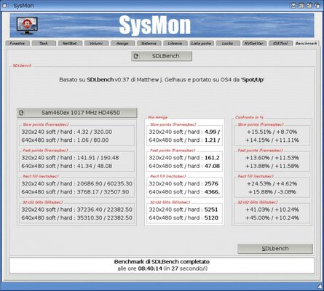Click the +15.88% / -3.08% comparison value
This screenshot has height=291, width=324.
click(272, 192)
